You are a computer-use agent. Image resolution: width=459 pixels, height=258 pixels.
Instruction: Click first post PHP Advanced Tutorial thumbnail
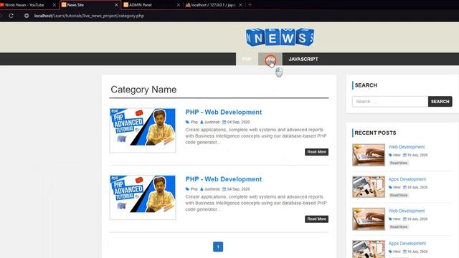[x=143, y=130]
